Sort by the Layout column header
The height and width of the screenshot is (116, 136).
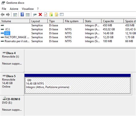(39, 21)
